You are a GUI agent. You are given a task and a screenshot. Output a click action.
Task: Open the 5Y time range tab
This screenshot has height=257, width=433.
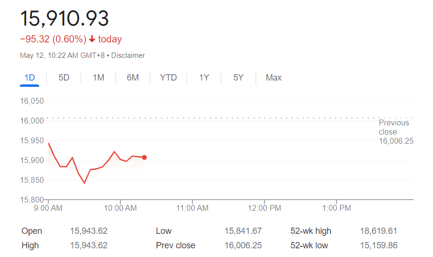click(238, 78)
